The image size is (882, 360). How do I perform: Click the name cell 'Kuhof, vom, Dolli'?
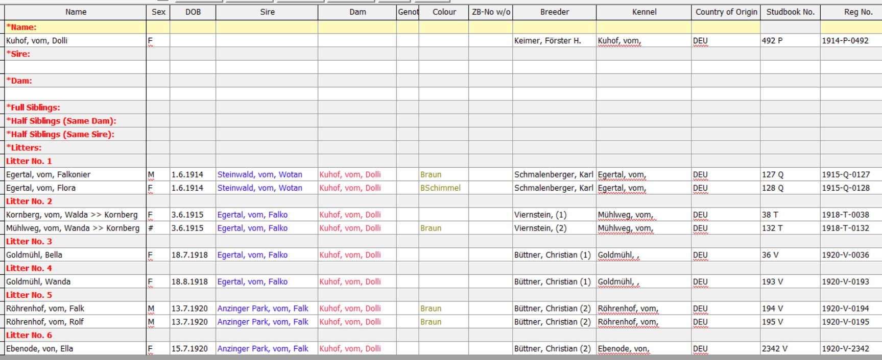[76, 40]
